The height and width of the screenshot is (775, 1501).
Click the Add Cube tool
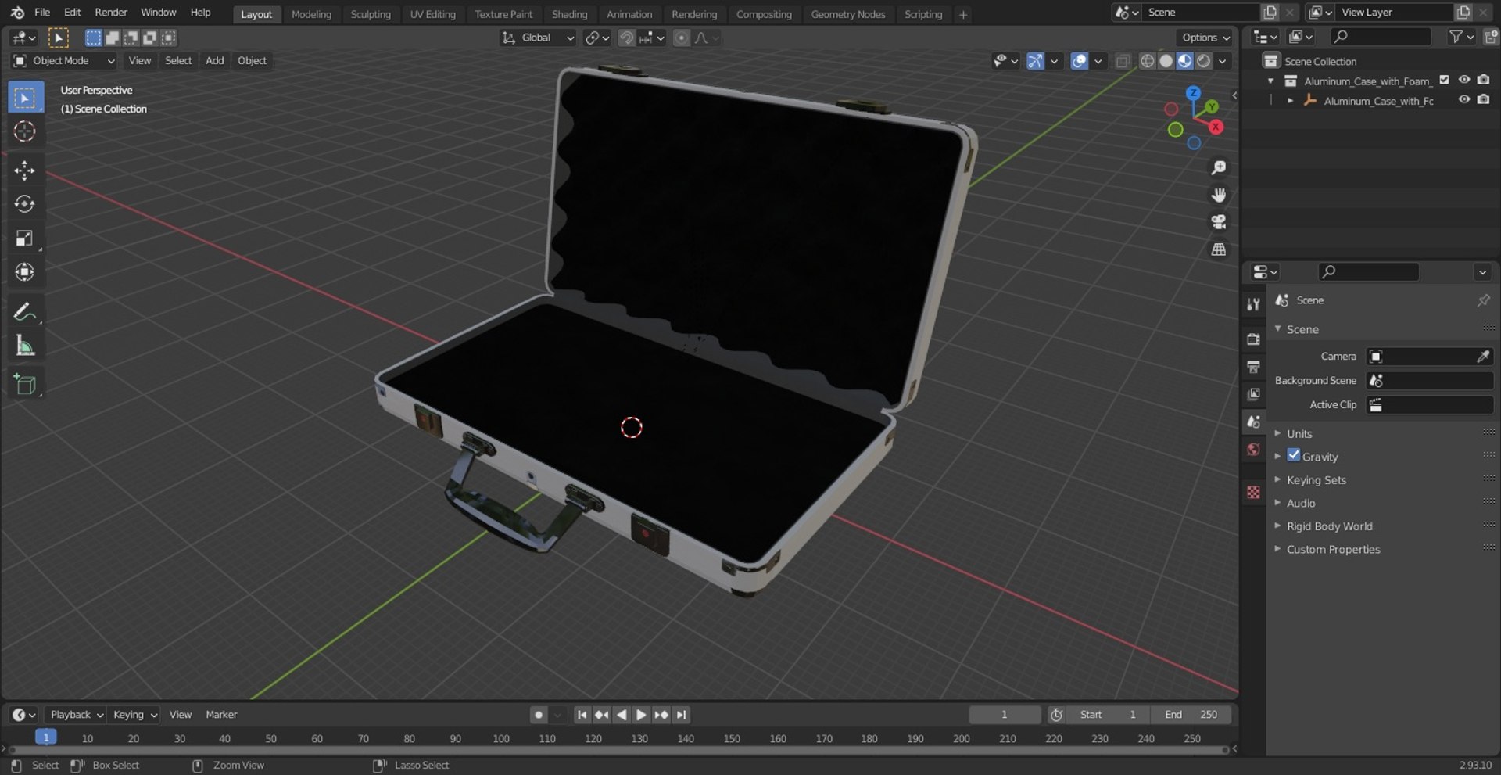[x=25, y=384]
